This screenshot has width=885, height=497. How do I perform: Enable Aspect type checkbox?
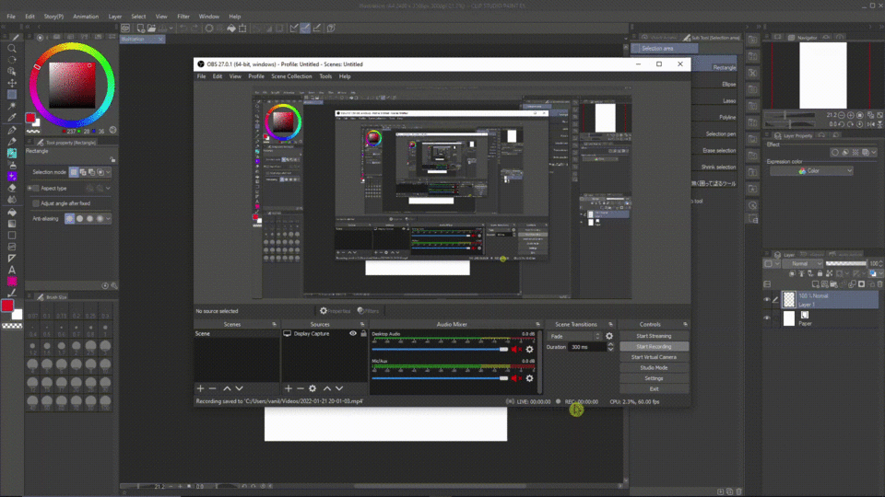(x=36, y=188)
